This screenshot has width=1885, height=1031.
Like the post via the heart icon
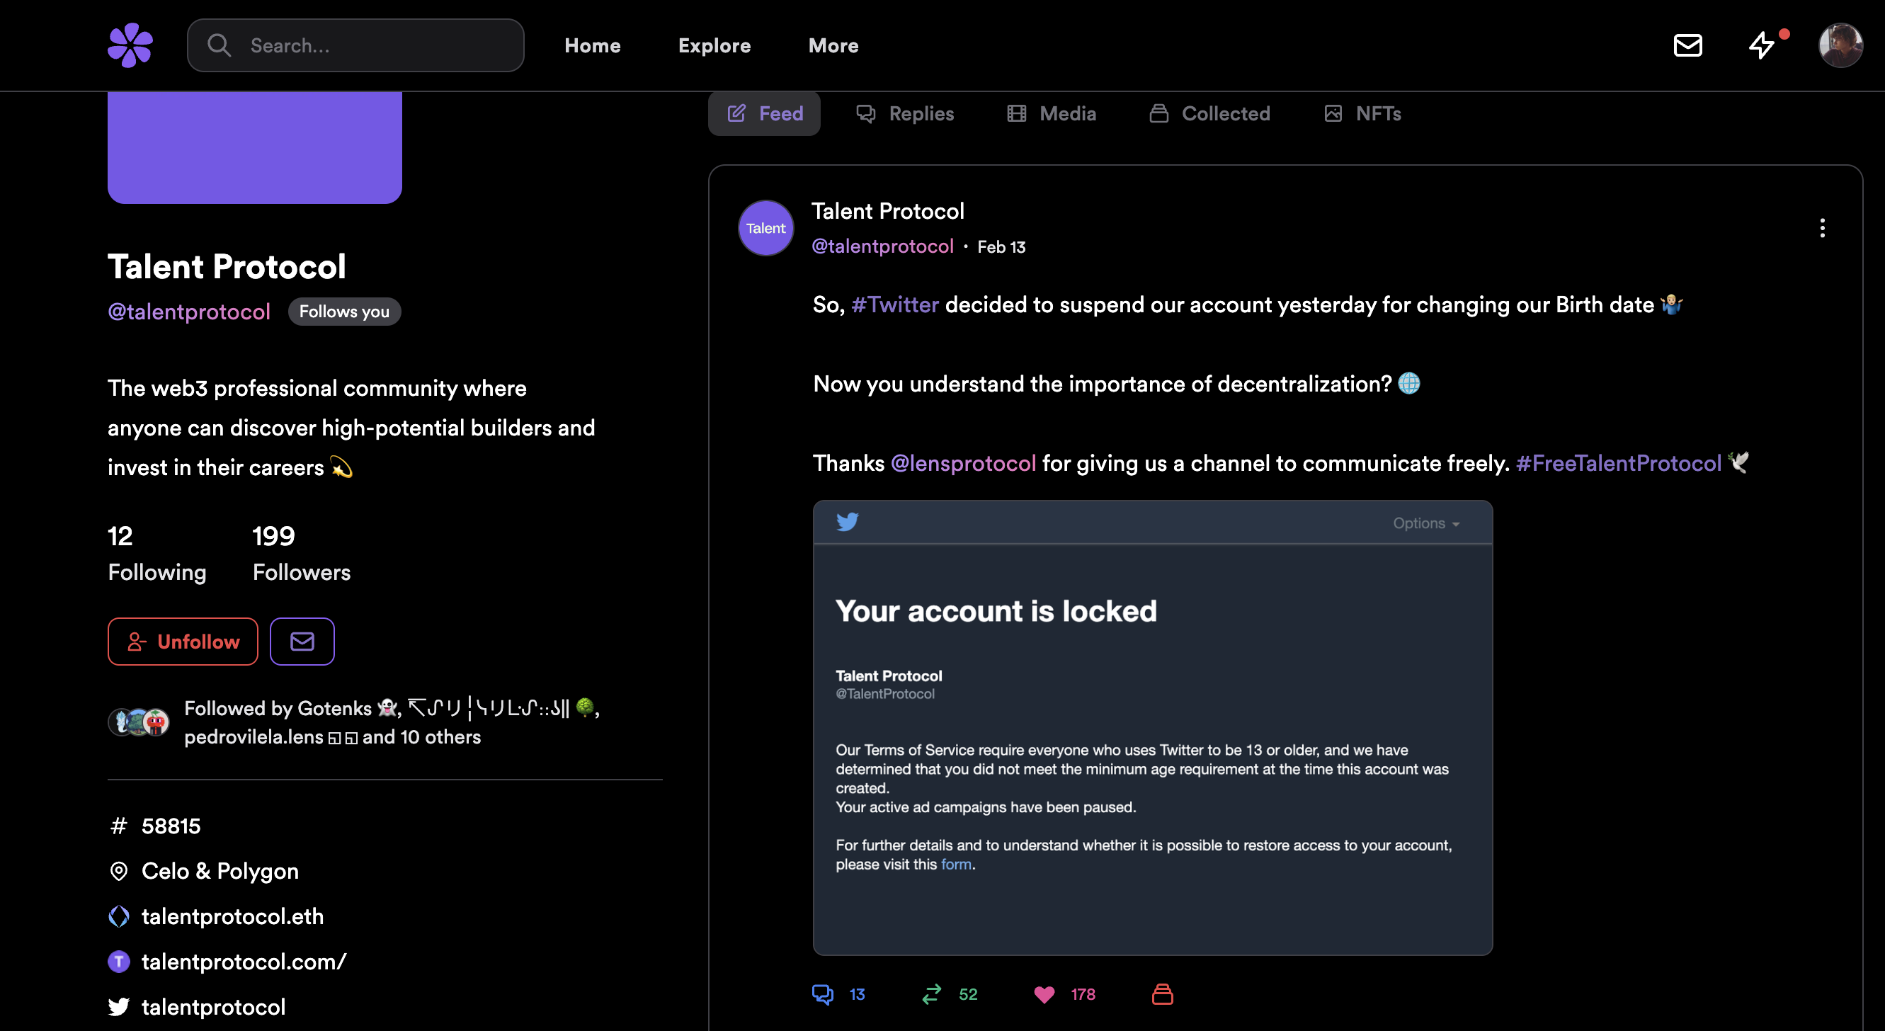1044,994
